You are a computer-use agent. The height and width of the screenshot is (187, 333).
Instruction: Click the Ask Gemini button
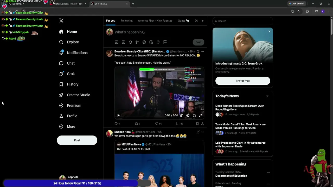297,4
